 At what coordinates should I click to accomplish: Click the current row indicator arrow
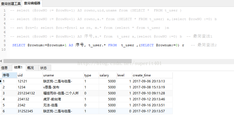(1, 81)
